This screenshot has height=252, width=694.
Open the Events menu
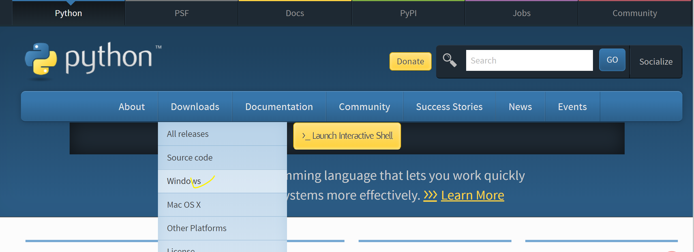[572, 107]
